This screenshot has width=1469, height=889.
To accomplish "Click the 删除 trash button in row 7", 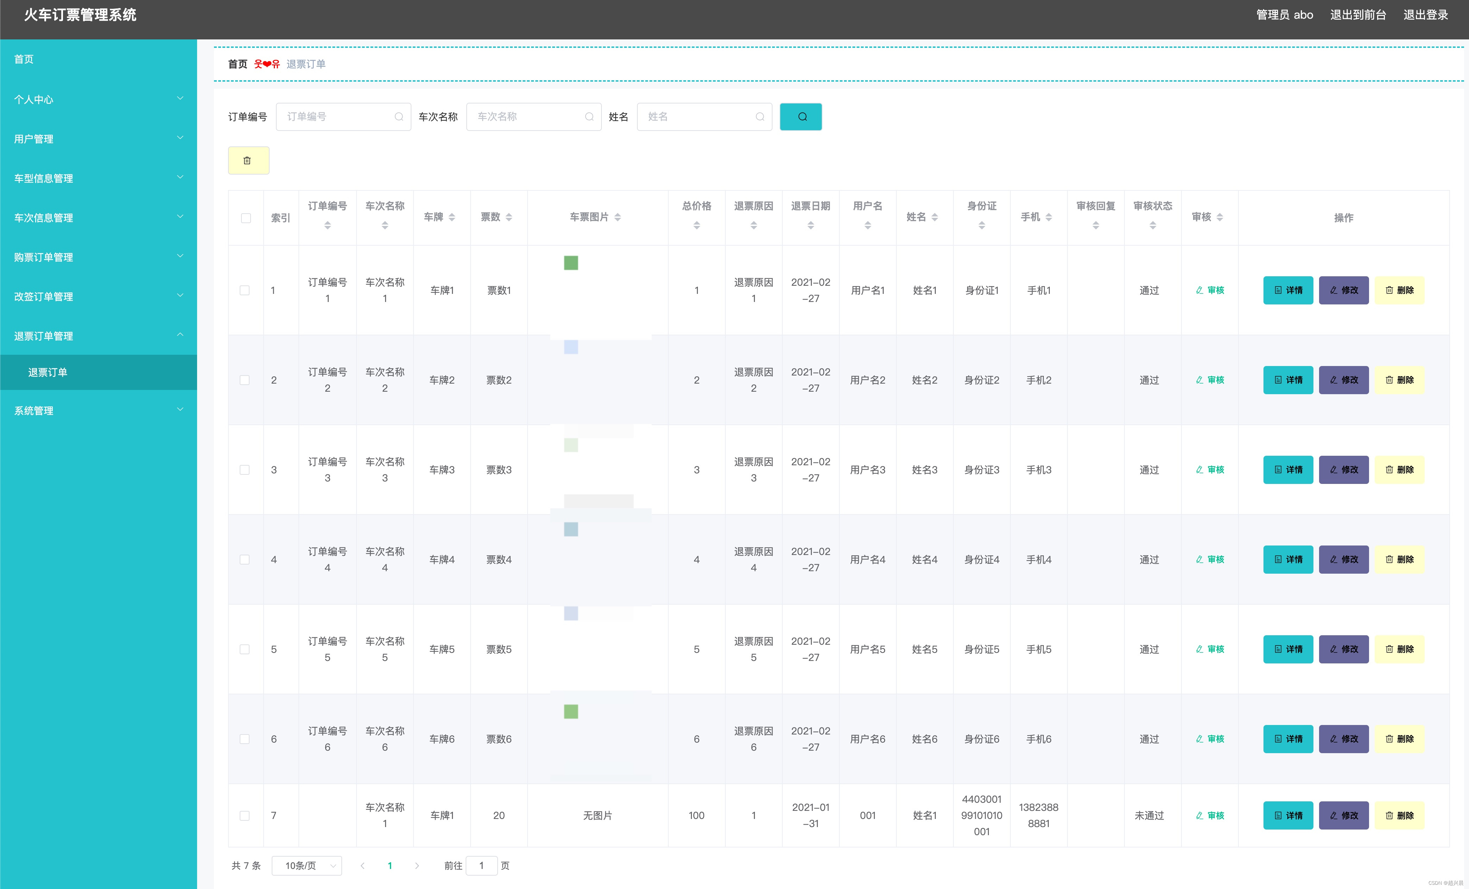I will (1399, 815).
